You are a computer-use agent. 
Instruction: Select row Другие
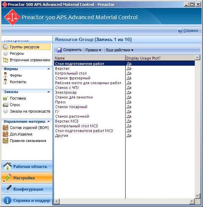pyautogui.click(x=124, y=135)
